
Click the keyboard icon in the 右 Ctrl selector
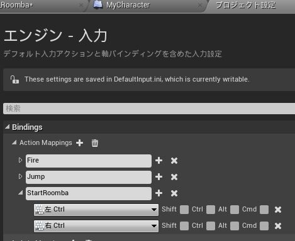pos(40,226)
